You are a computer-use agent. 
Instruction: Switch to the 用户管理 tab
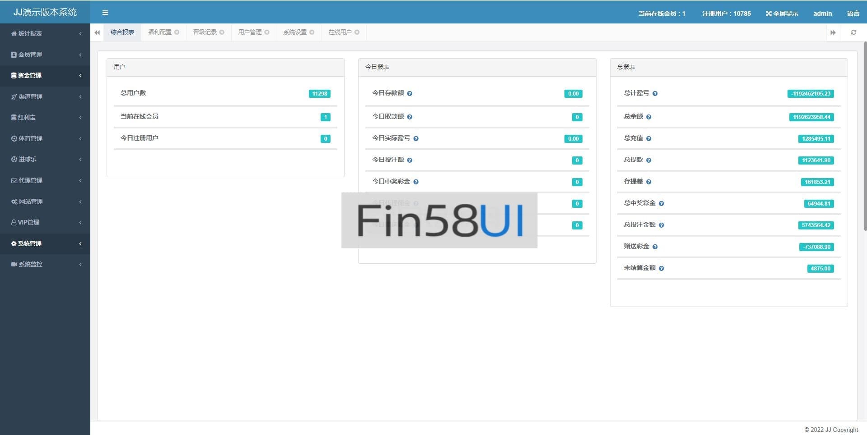[250, 32]
